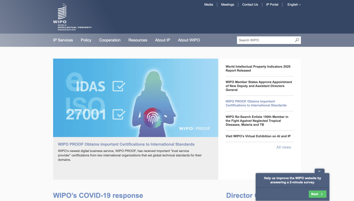View All news link
Screen dimensions: 354x201
point(284,147)
